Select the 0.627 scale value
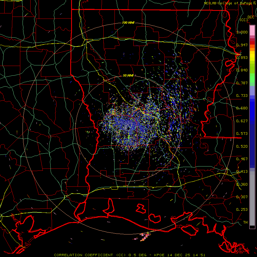 tap(242, 121)
